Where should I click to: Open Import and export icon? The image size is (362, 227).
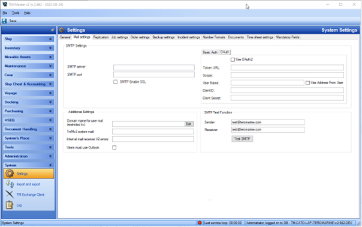click(x=10, y=184)
